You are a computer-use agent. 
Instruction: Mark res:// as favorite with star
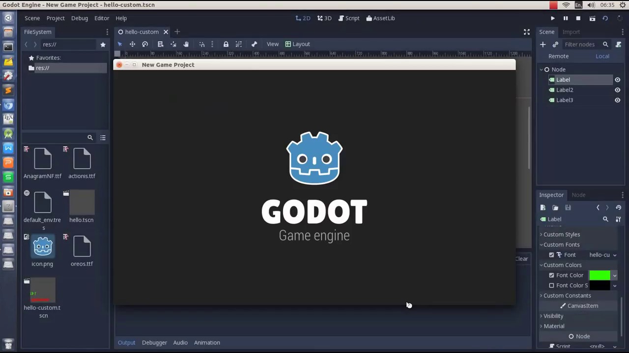click(103, 45)
